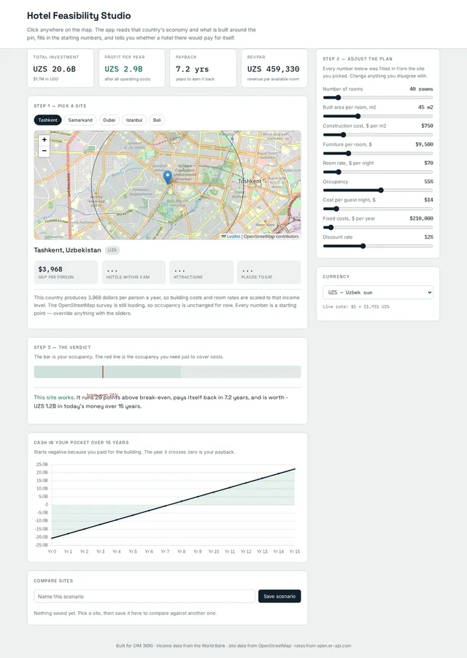The height and width of the screenshot is (658, 467).
Task: Adjust the Construction cost slider
Action: point(378,135)
